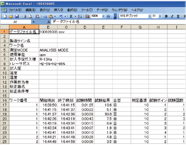The height and width of the screenshot is (145, 186).
Task: Open the 挿入 (Insert) menu
Action: [58, 10]
